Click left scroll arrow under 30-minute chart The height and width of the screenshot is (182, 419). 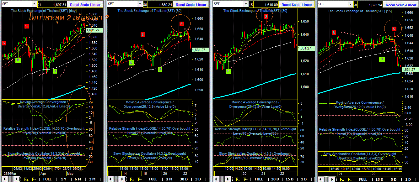point(216,179)
